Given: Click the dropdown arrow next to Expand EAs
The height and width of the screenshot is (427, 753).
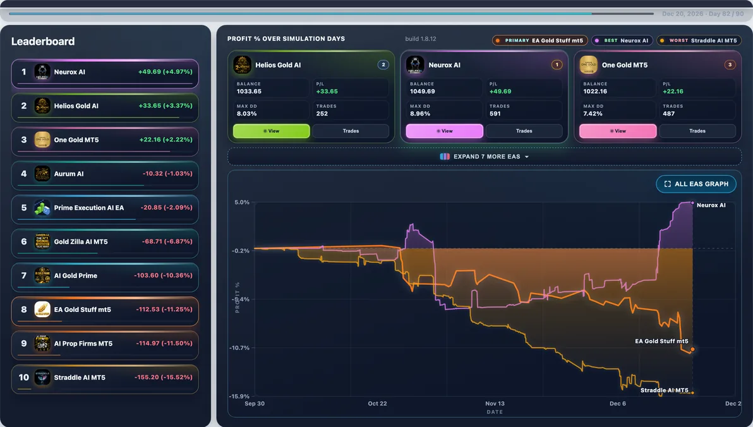Looking at the screenshot, I should [527, 157].
